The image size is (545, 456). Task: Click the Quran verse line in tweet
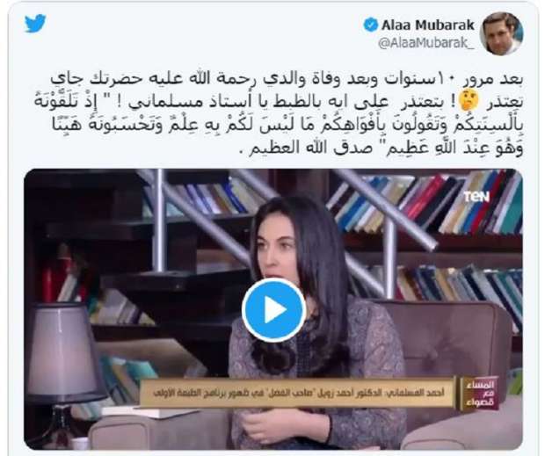click(x=287, y=126)
